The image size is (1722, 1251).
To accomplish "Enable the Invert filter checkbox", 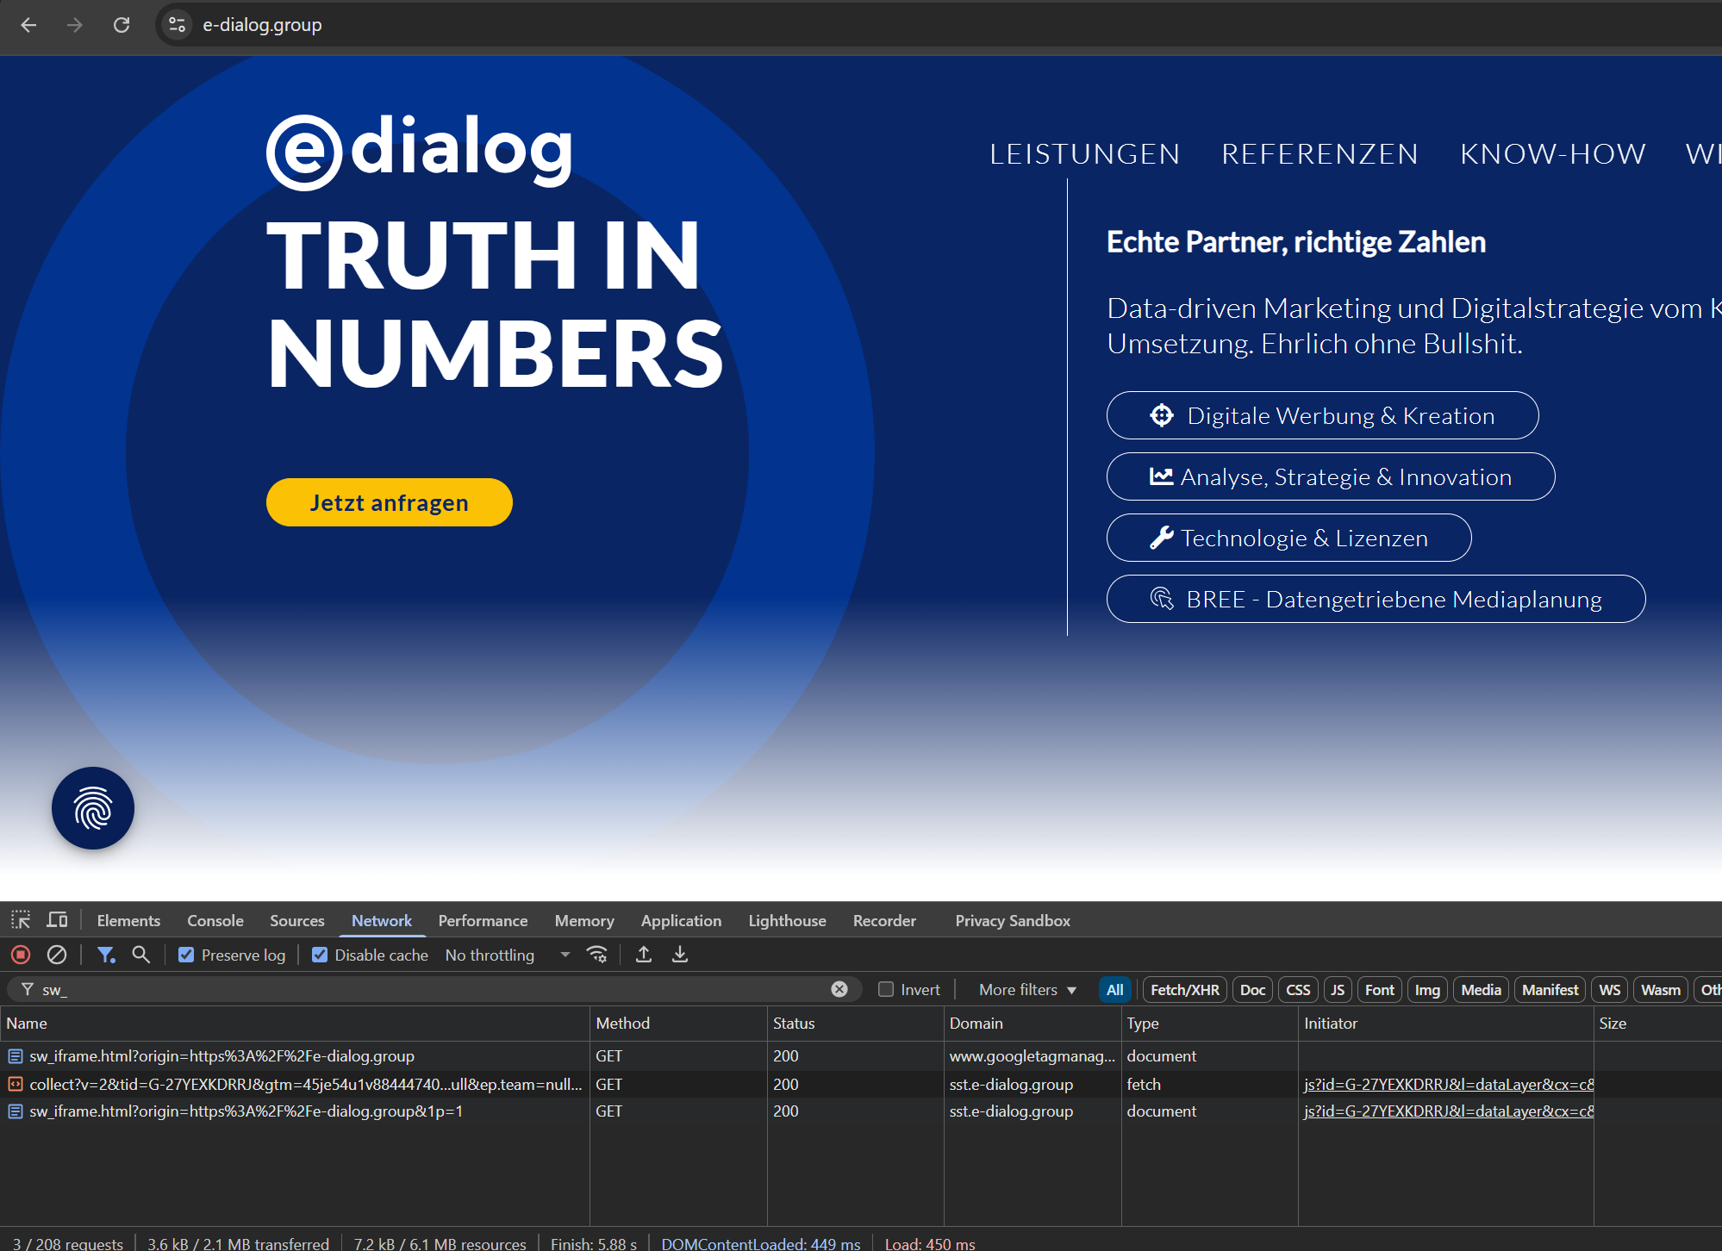I will (x=886, y=989).
